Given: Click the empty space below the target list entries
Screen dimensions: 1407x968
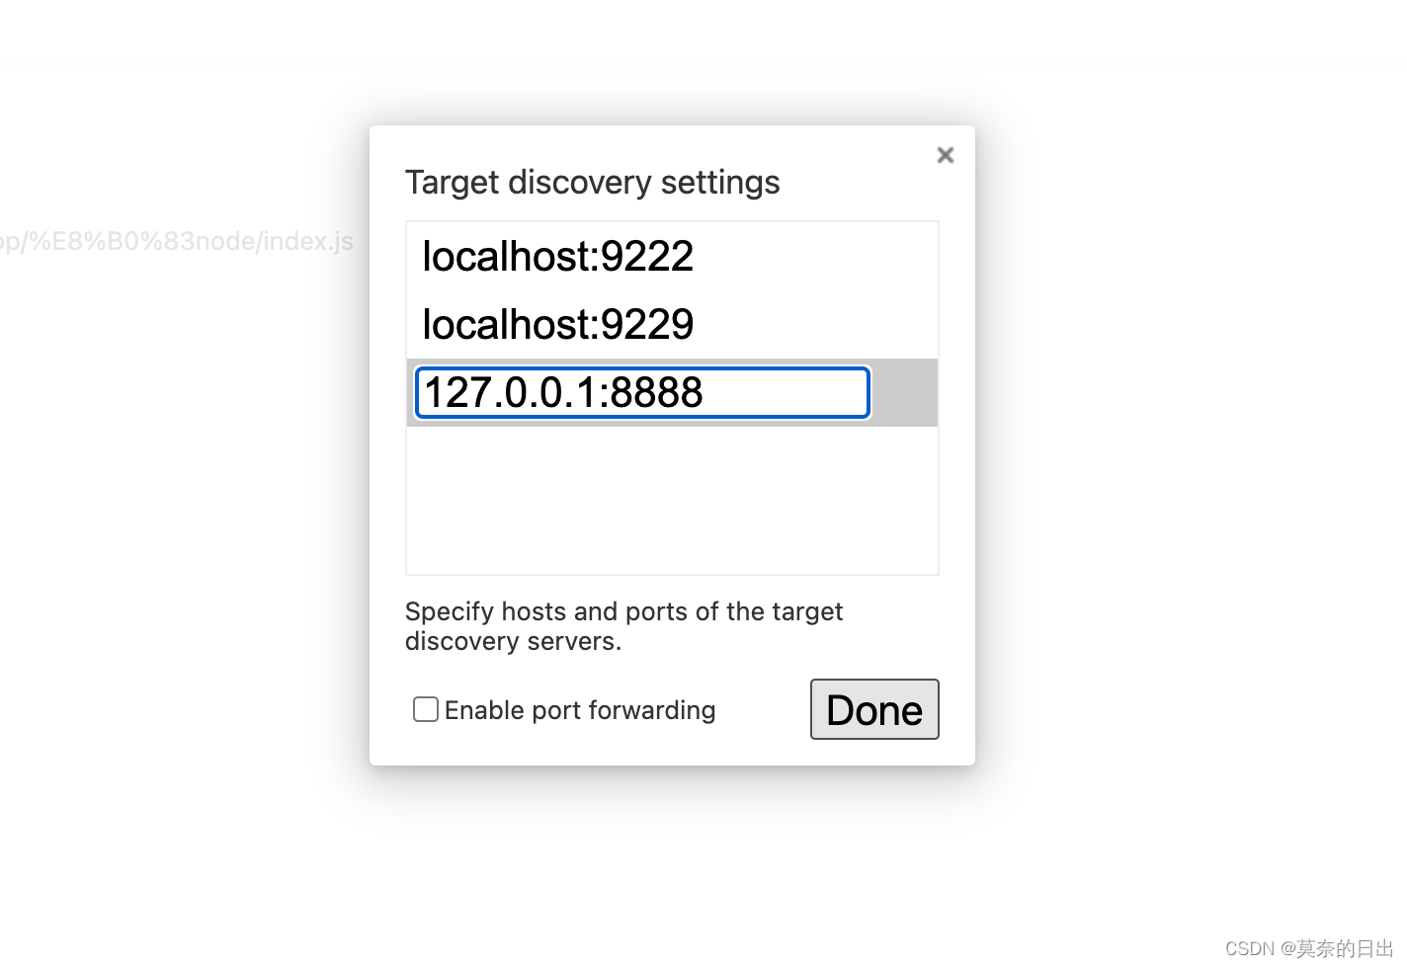Looking at the screenshot, I should [672, 500].
